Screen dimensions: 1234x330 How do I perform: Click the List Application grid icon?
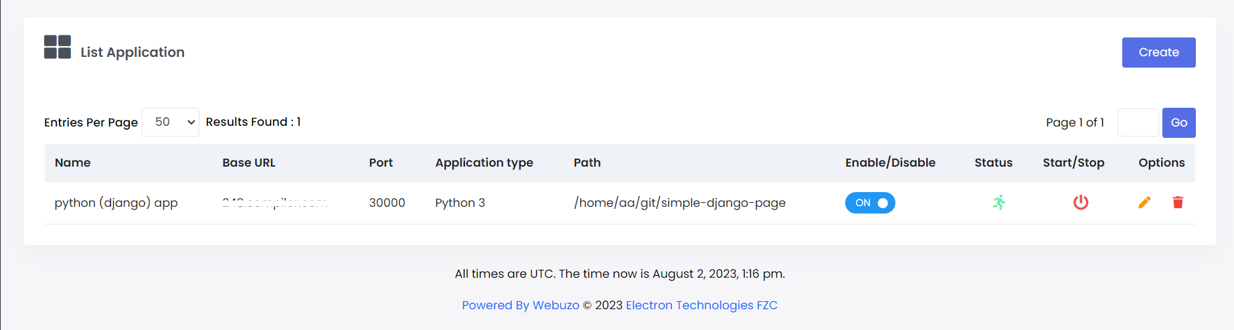pyautogui.click(x=58, y=48)
